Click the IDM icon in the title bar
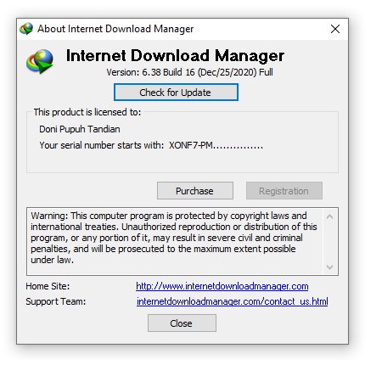 [x=26, y=29]
